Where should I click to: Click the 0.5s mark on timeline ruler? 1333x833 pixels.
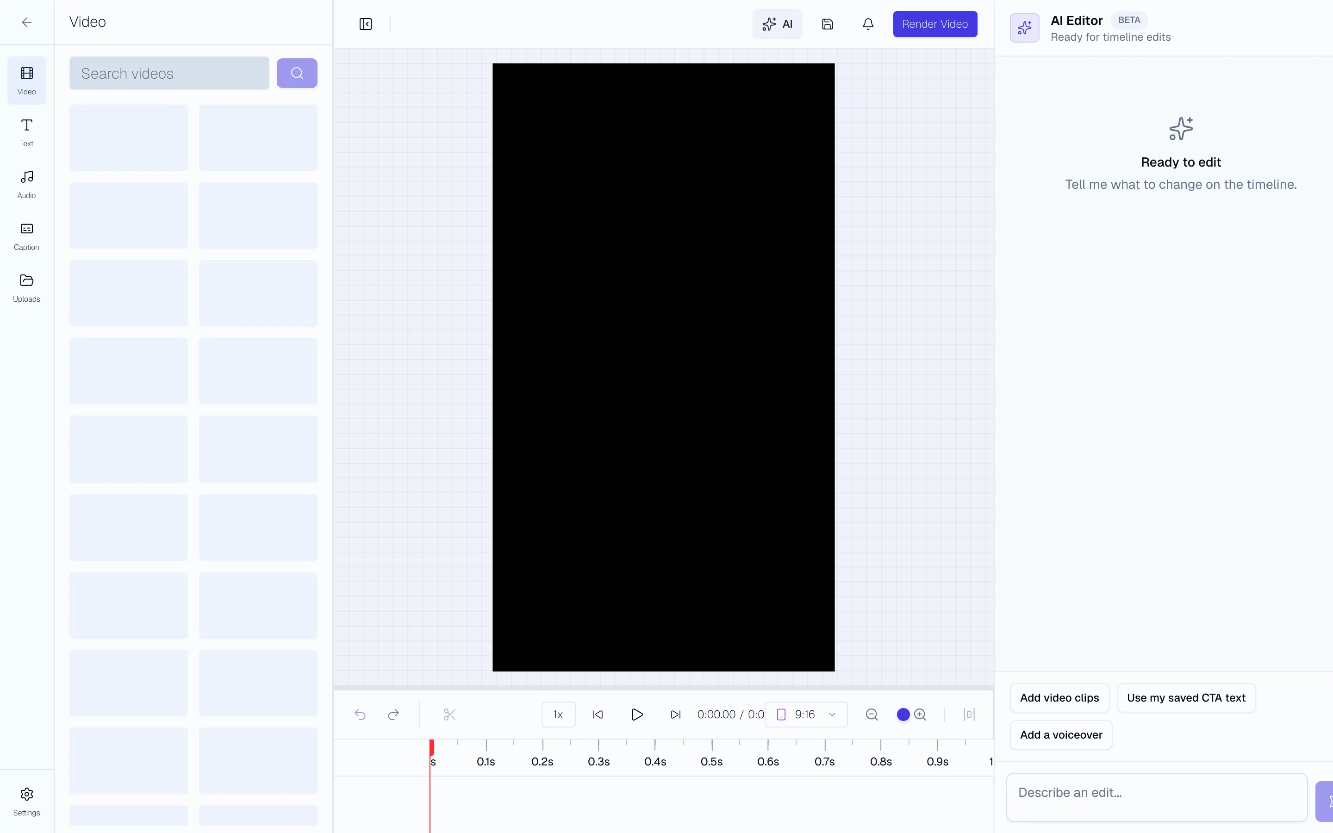tap(712, 761)
